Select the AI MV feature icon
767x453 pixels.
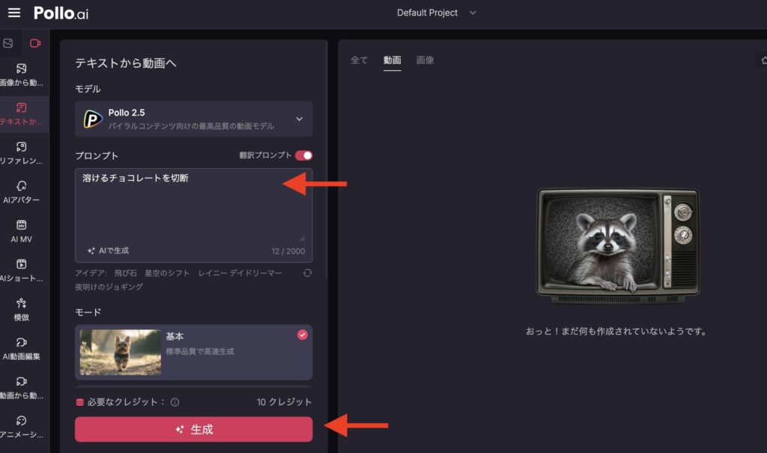click(22, 232)
